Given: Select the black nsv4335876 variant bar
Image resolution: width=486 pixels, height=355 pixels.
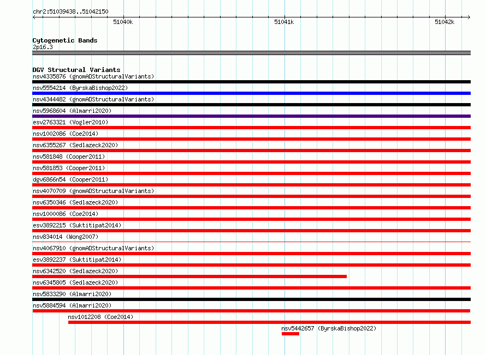Looking at the screenshot, I should [251, 82].
